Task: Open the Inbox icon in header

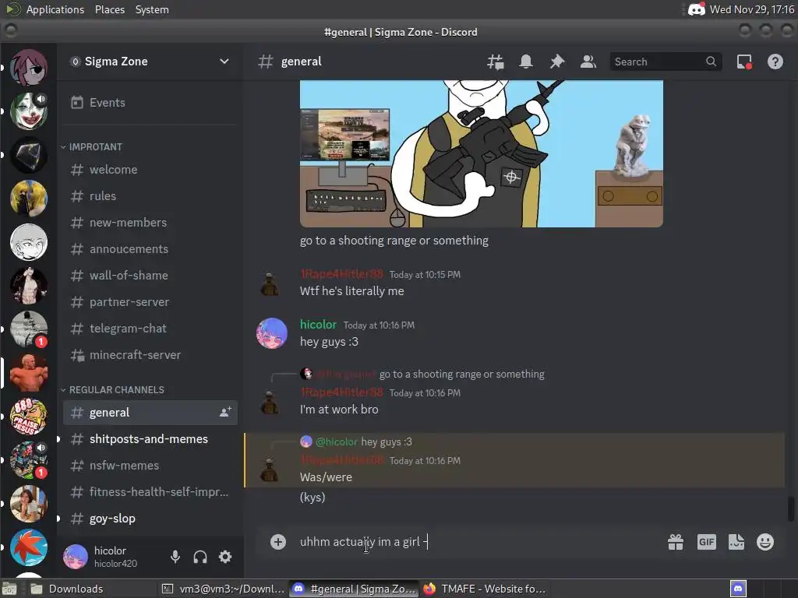Action: 744,62
